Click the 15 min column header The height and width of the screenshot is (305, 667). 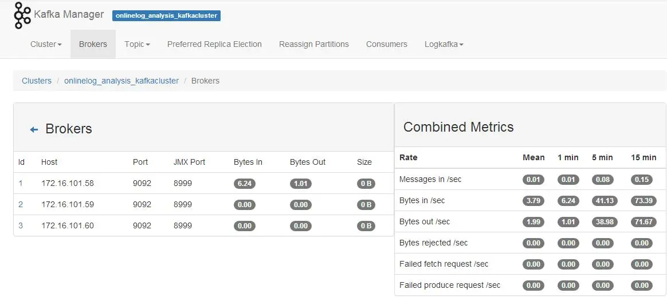click(x=644, y=157)
